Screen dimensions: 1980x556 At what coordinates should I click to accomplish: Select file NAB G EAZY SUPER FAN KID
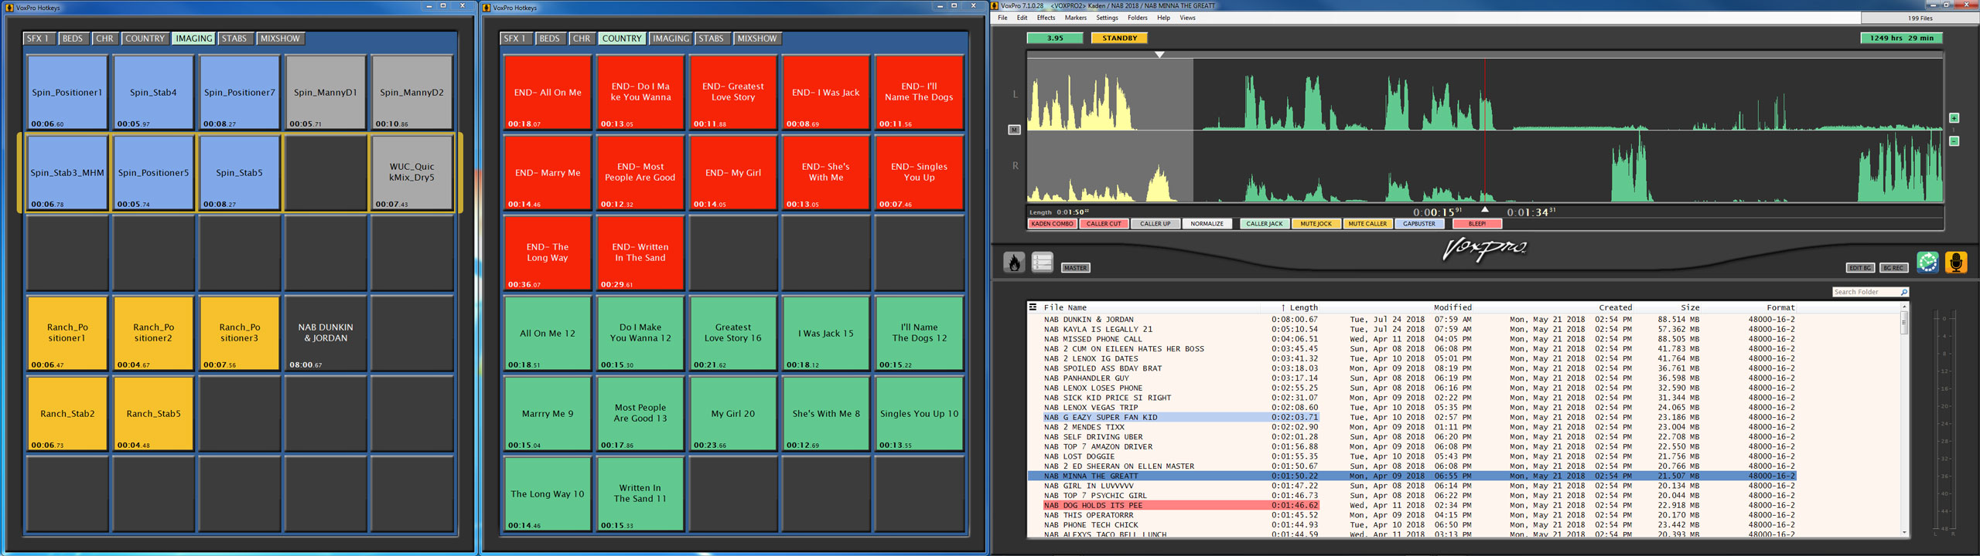coord(1412,417)
